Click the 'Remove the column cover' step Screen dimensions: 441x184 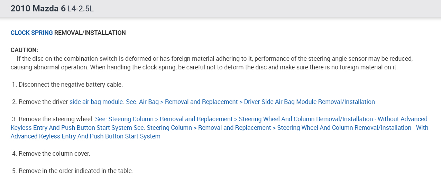point(54,154)
